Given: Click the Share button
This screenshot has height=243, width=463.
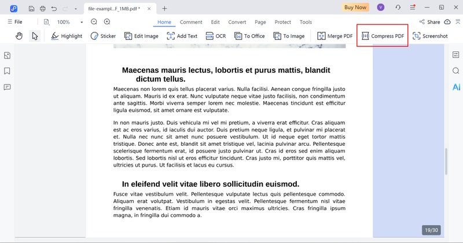Looking at the screenshot, I should [429, 22].
